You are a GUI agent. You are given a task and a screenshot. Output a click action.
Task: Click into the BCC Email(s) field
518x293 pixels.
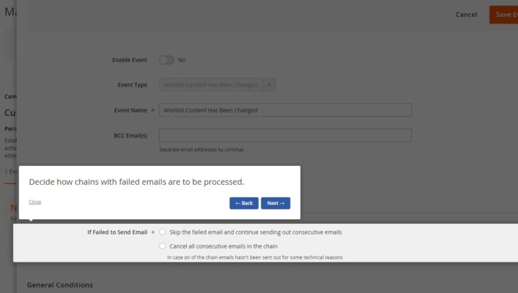click(285, 135)
